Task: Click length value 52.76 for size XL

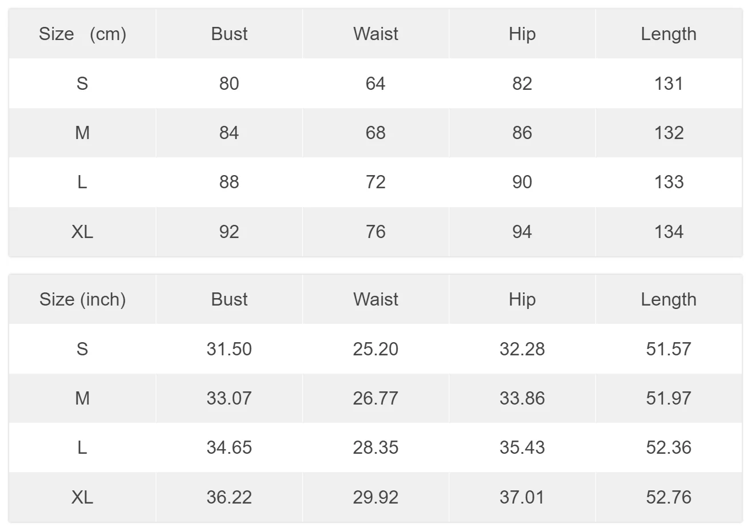Action: coord(669,497)
